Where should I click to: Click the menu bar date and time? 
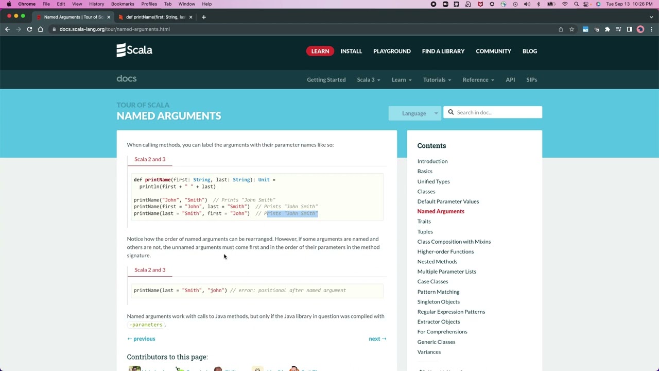(629, 4)
